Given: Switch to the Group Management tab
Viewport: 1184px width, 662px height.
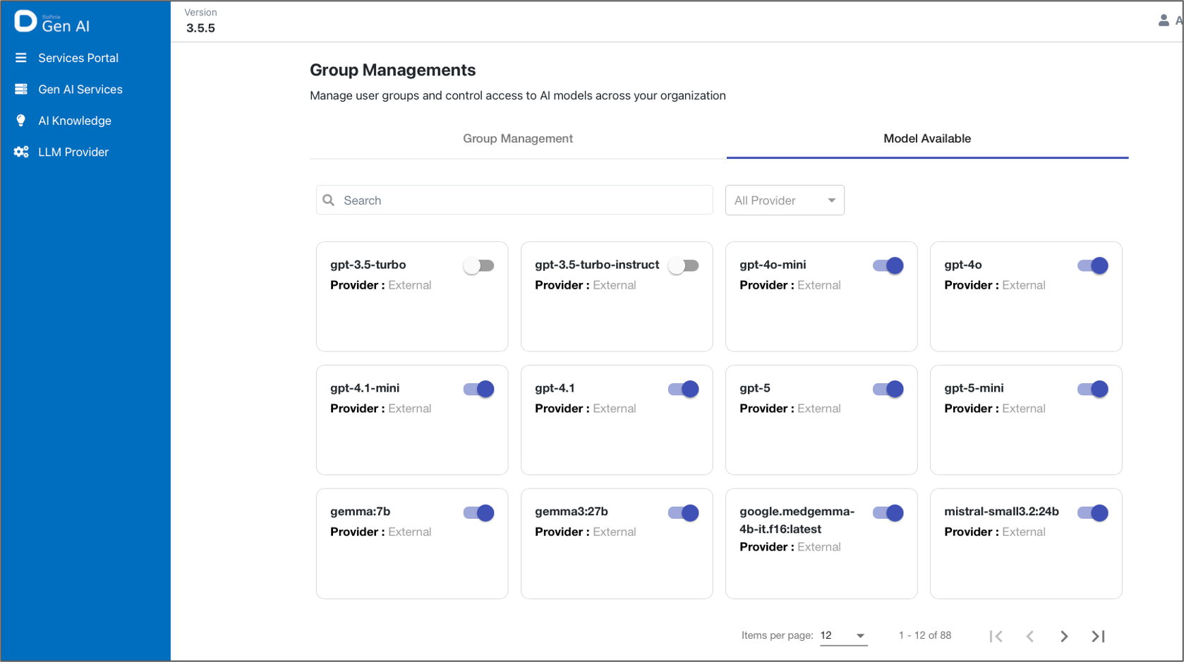Looking at the screenshot, I should point(518,139).
